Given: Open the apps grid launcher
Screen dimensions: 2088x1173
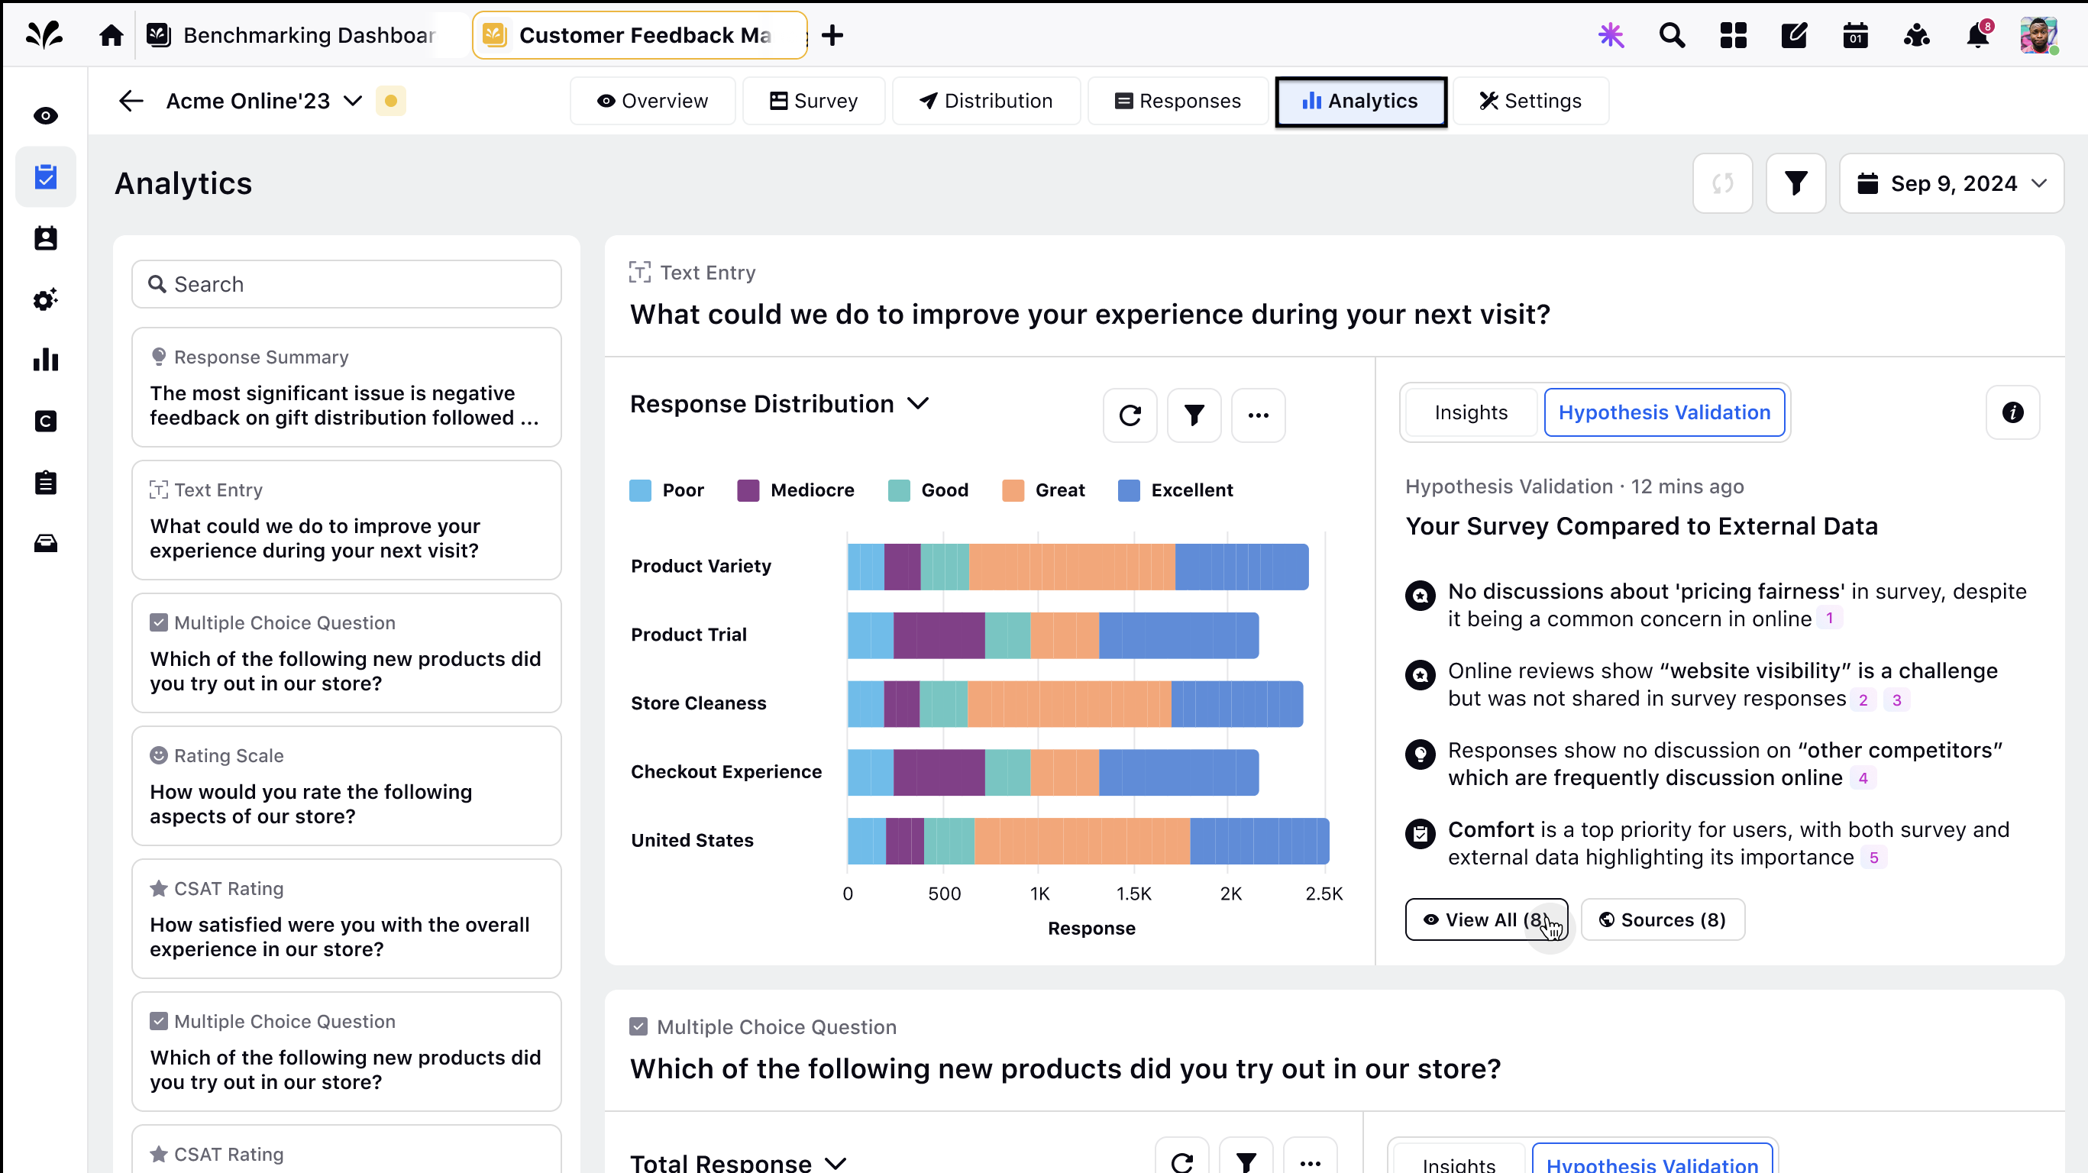Looking at the screenshot, I should [1733, 35].
